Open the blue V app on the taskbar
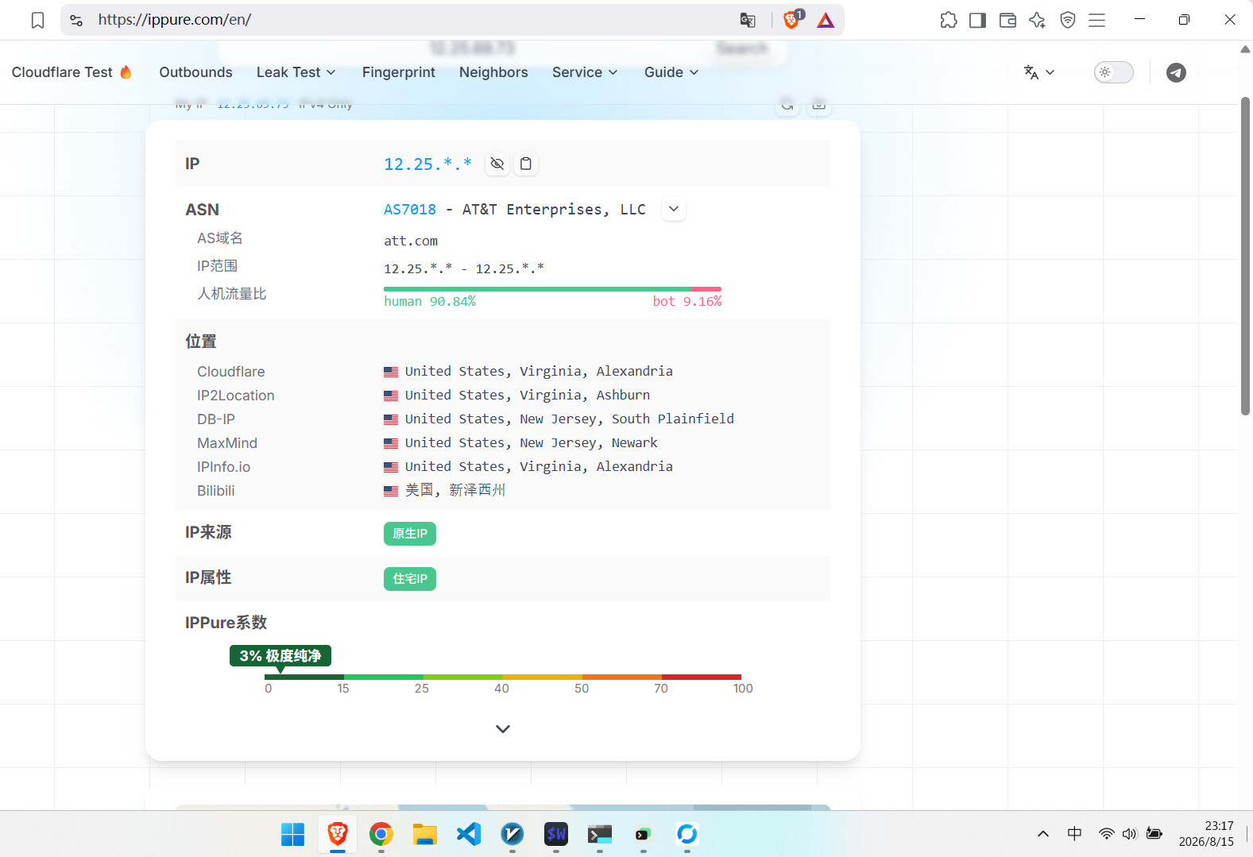The image size is (1253, 857). (x=512, y=834)
